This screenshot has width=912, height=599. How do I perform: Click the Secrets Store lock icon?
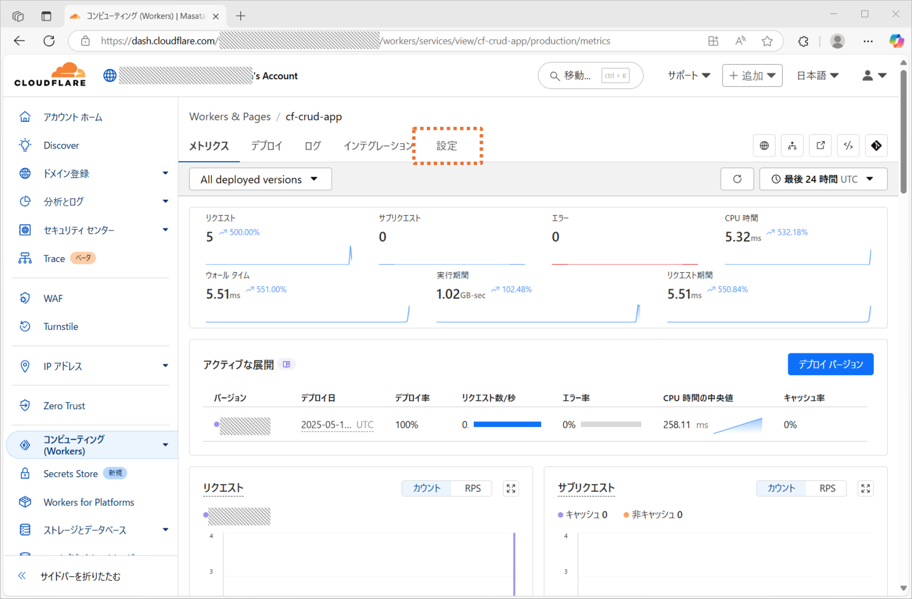click(x=25, y=473)
